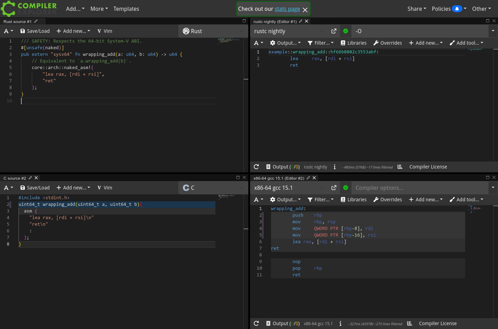Open the rustc nightly compiler selector
498x329 pixels.
tap(289, 31)
